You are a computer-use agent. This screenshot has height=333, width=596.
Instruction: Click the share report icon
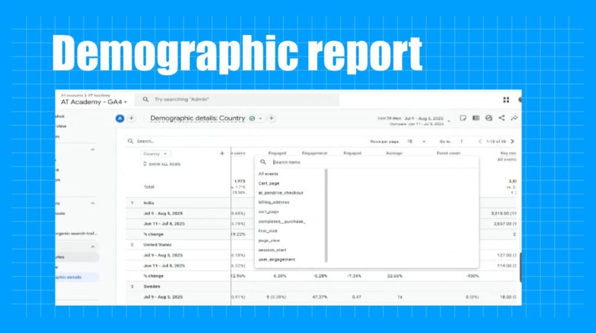coord(501,118)
